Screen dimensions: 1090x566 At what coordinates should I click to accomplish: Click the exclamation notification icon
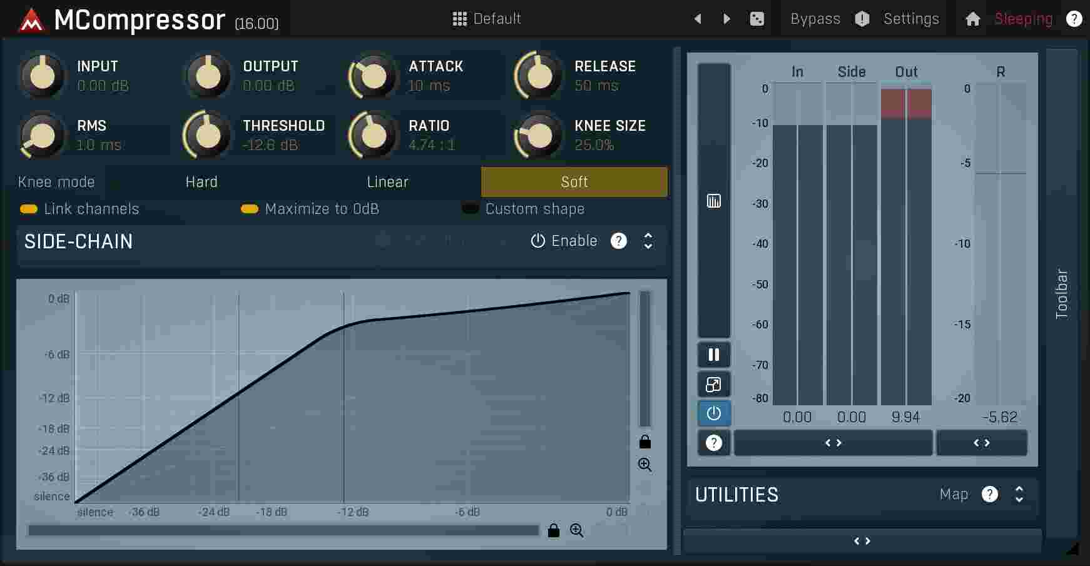[862, 19]
